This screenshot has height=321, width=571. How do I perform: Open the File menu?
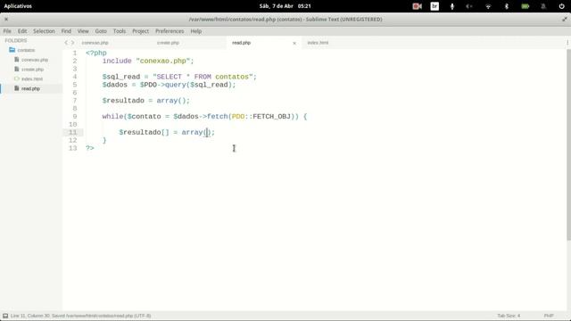(x=7, y=31)
